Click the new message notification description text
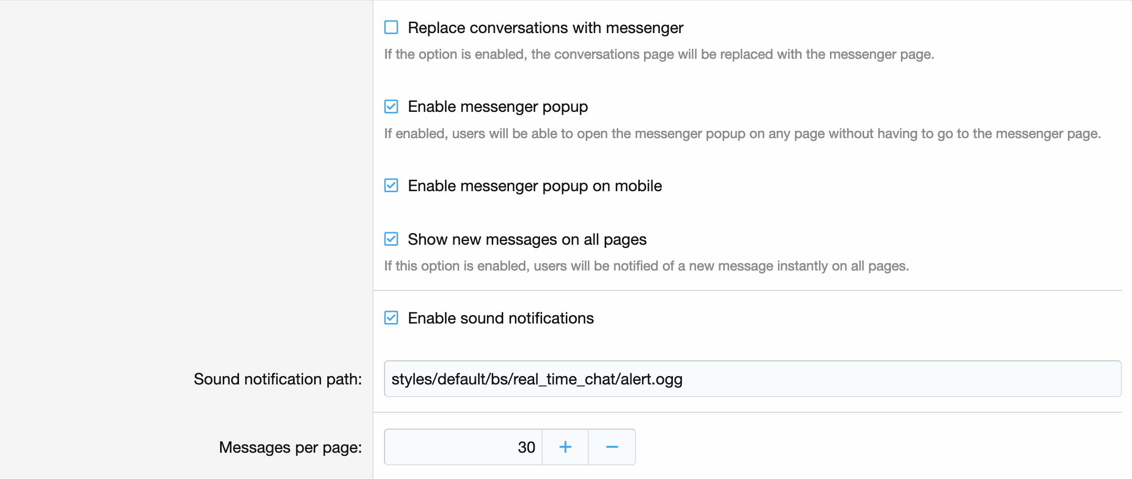 pyautogui.click(x=646, y=266)
